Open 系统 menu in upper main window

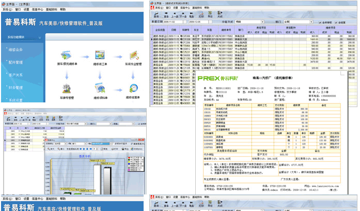[7, 9]
